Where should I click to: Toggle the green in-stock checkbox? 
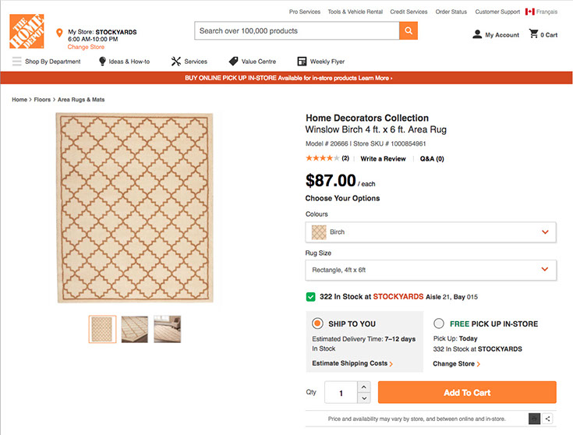click(x=311, y=297)
